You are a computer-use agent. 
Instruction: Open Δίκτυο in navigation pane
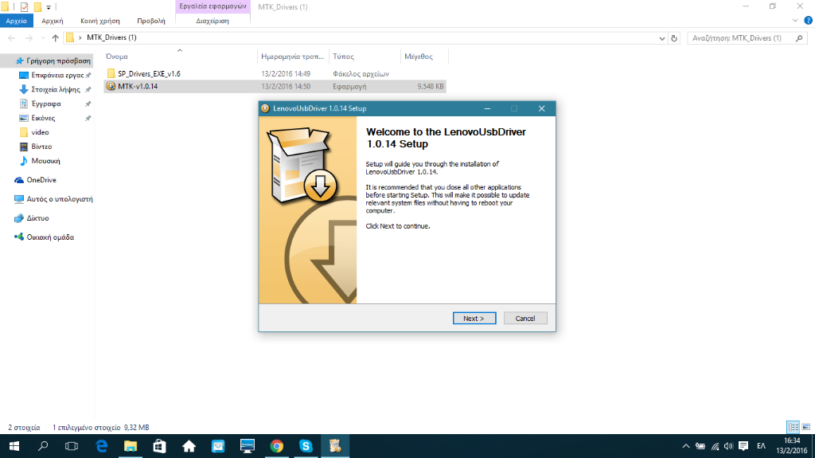coord(37,218)
